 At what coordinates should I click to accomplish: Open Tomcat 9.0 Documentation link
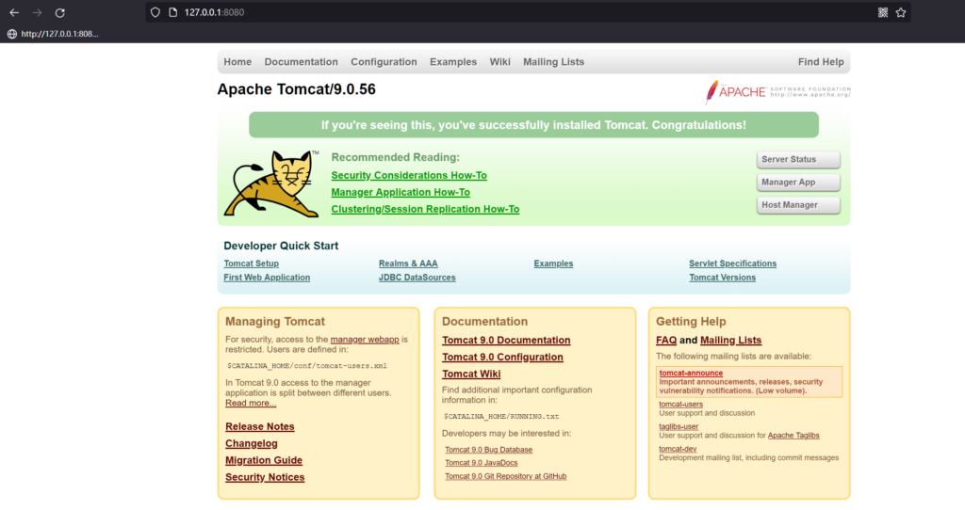[x=506, y=341]
